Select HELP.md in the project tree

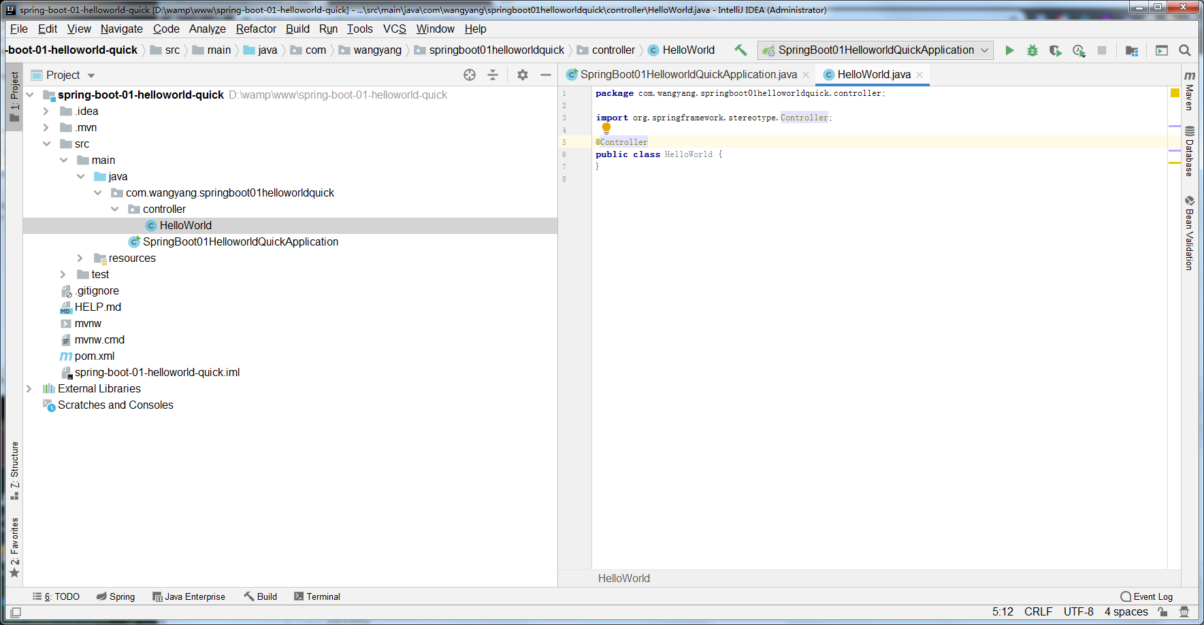coord(98,307)
